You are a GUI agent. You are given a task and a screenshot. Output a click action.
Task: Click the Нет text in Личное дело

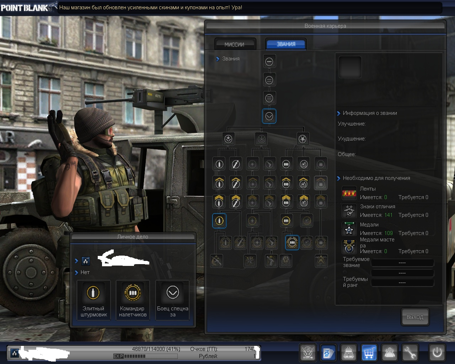point(85,272)
